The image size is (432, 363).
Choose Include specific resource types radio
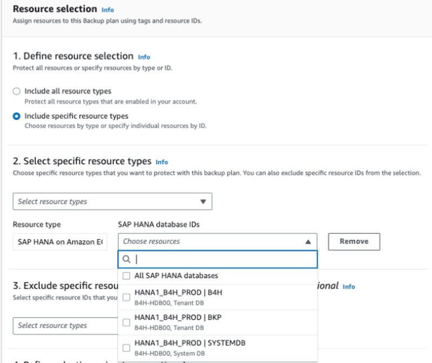(17, 116)
